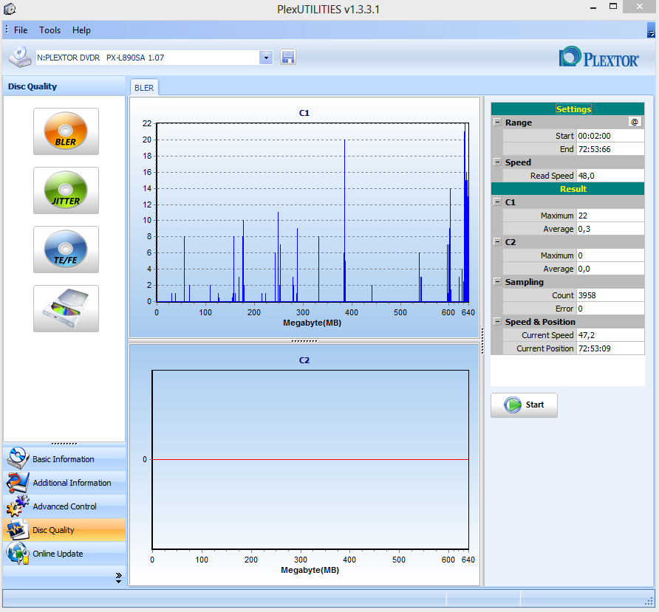Open the TE/FE disc test
659x612 pixels.
66,250
